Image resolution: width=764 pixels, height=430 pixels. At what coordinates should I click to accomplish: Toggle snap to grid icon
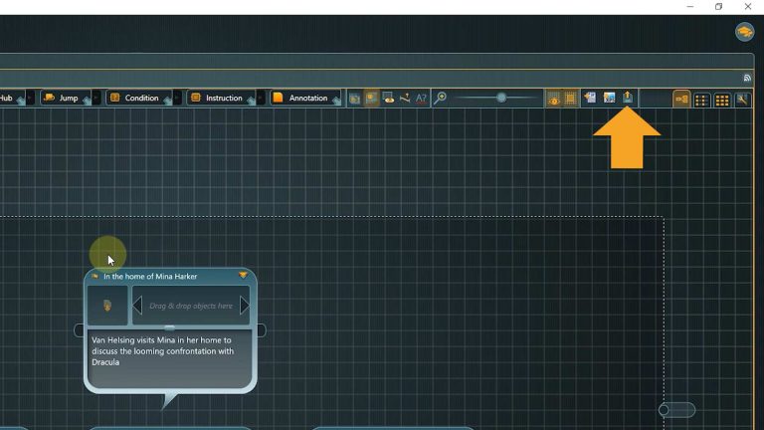(x=570, y=99)
